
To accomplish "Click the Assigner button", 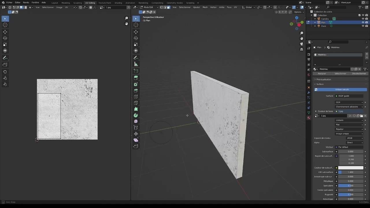I will 322,73.
